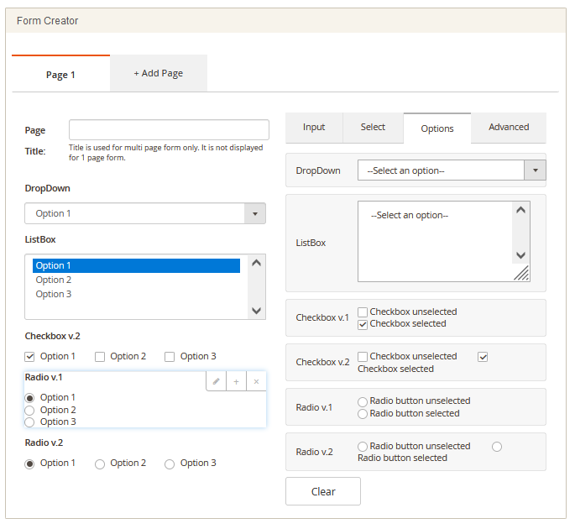Viewport: 575px width, 529px height.
Task: Click the plus icon on Radio v.1 field
Action: click(x=237, y=381)
